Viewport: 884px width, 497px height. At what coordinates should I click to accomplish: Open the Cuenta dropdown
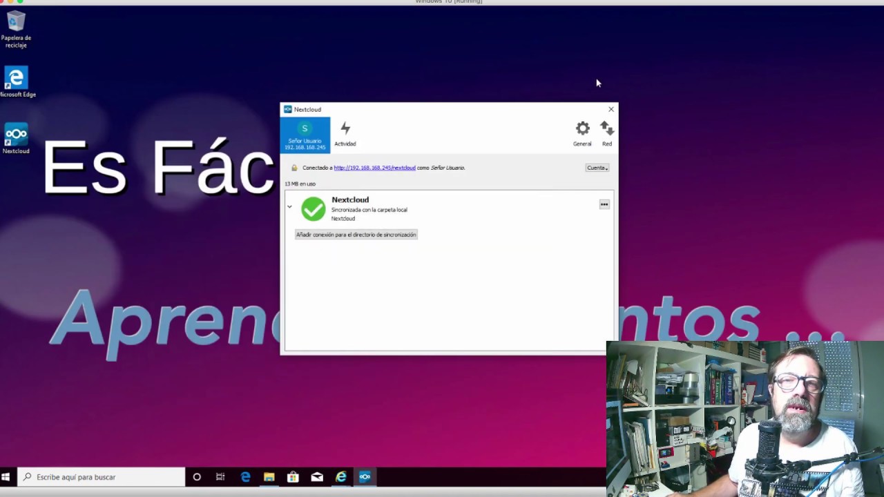click(x=597, y=168)
